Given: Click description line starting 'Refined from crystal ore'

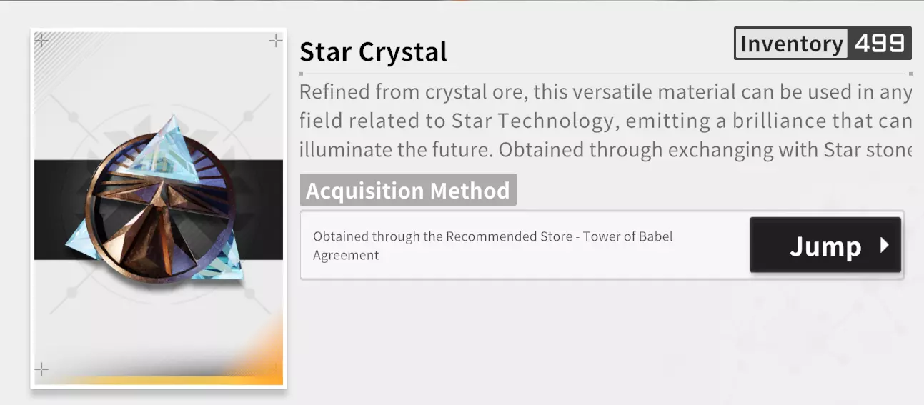Looking at the screenshot, I should tap(605, 92).
